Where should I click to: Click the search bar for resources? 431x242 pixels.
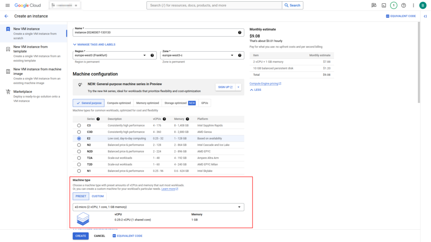tap(215, 5)
